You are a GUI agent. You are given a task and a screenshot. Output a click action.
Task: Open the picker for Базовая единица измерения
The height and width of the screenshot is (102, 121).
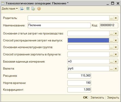[x=111, y=62]
